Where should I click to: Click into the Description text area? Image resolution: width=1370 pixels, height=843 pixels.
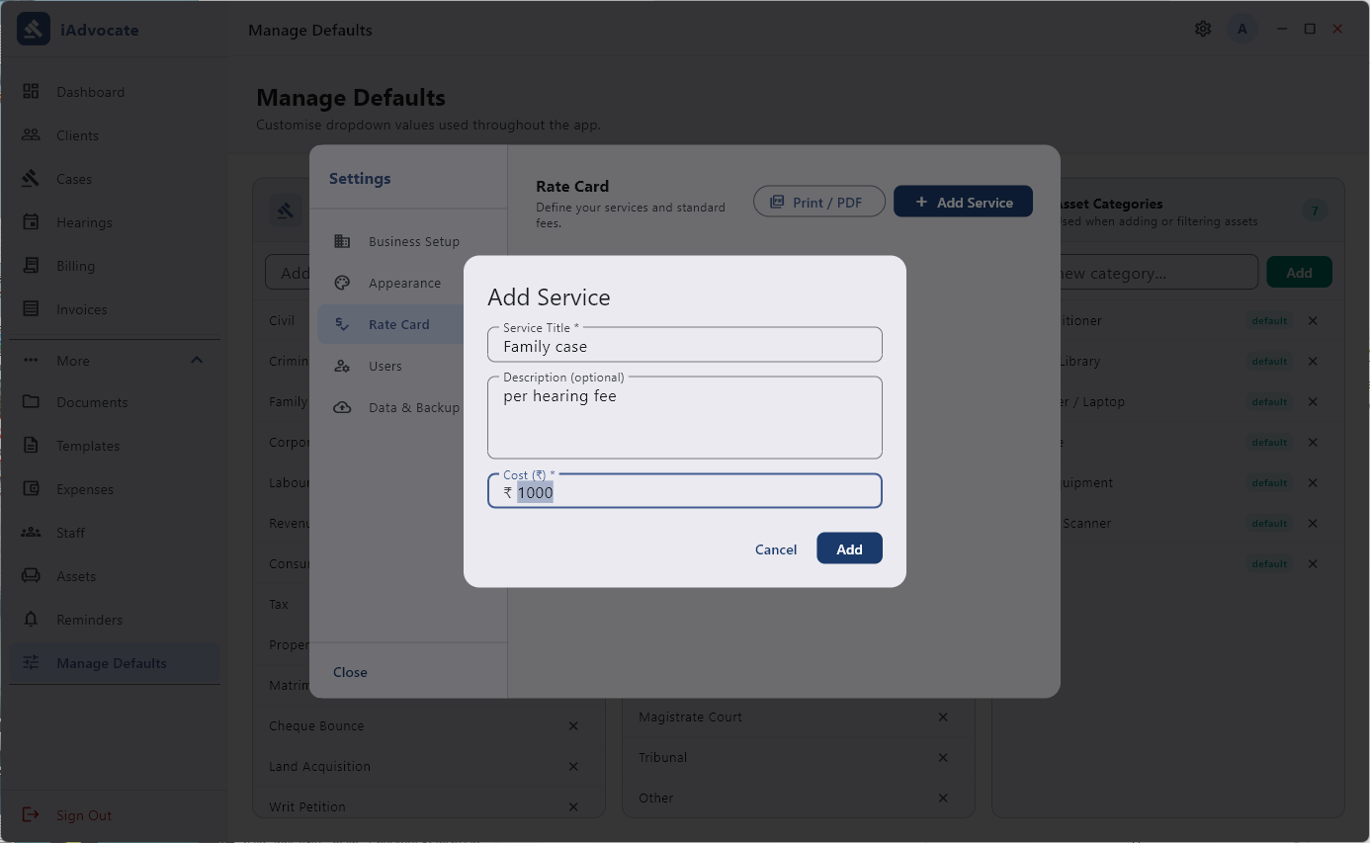pos(685,418)
